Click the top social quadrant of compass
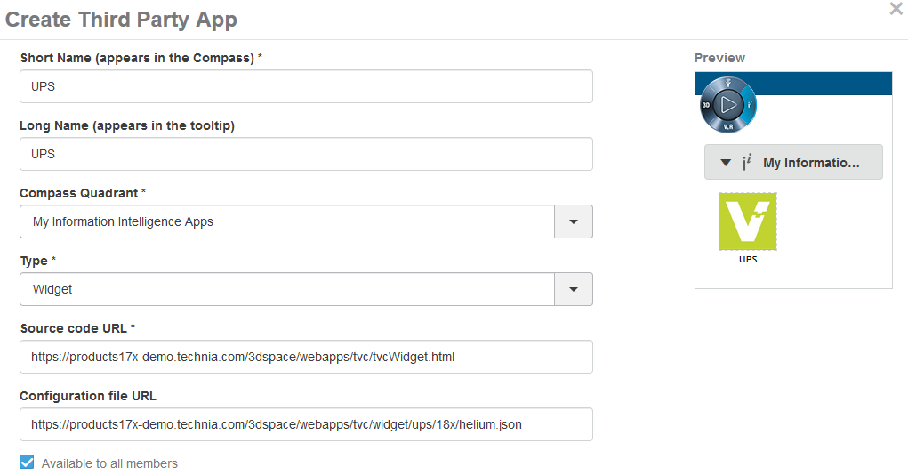The image size is (908, 475). point(728,85)
